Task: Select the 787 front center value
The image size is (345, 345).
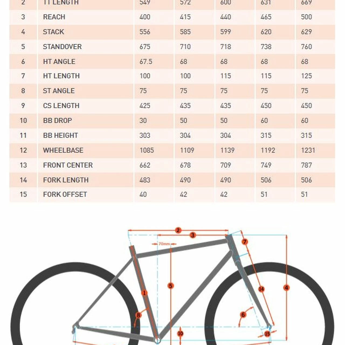Action: pyautogui.click(x=306, y=165)
